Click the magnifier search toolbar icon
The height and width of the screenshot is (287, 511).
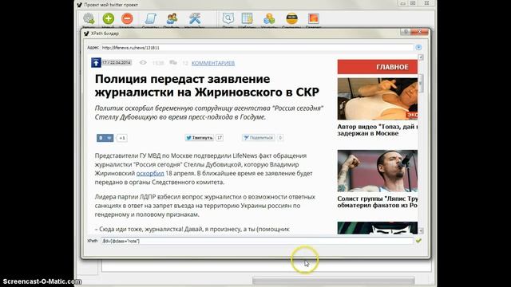click(228, 18)
